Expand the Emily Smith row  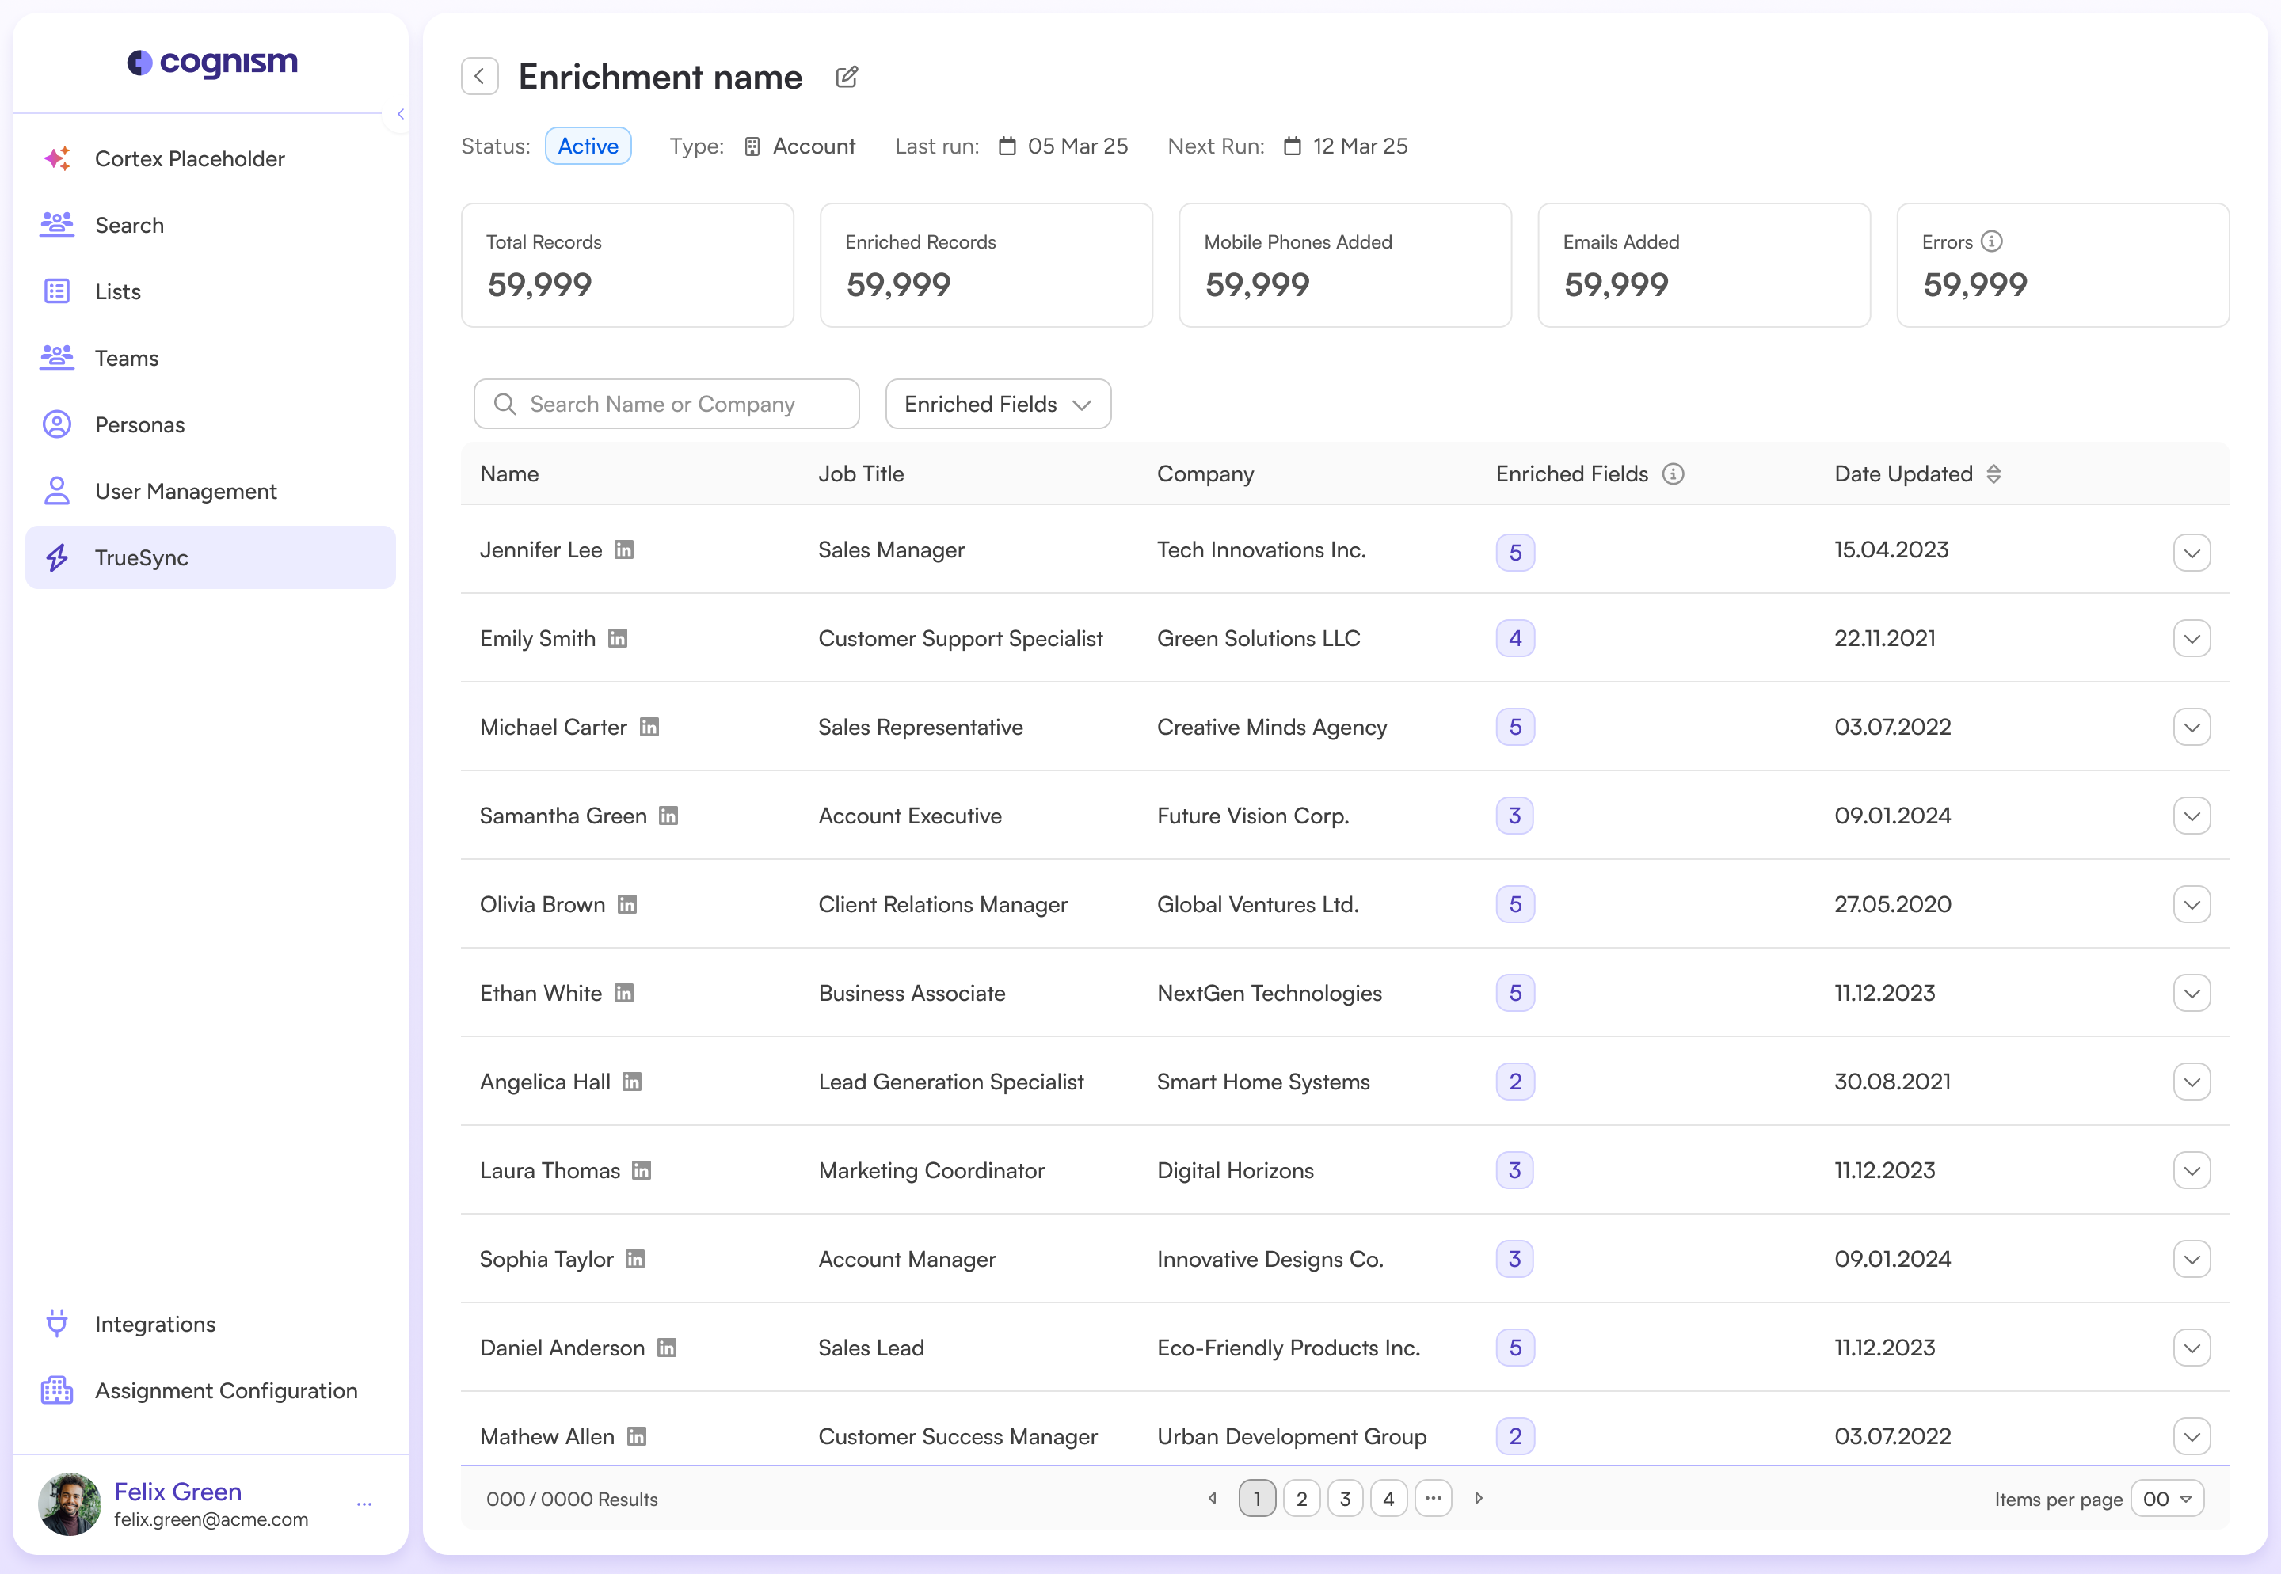coord(2192,639)
